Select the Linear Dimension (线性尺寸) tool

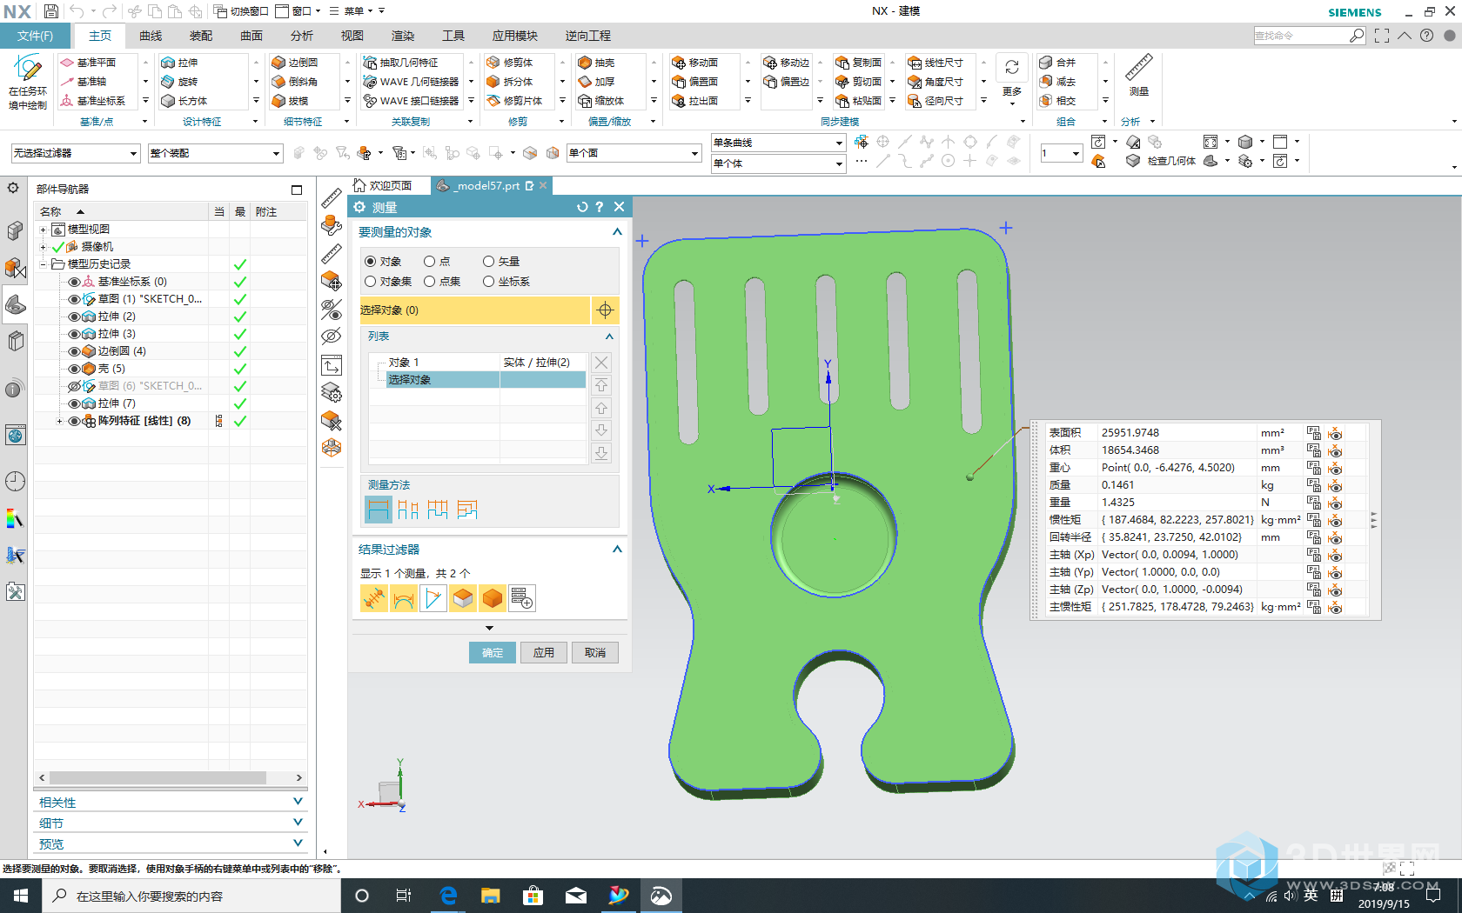click(936, 63)
